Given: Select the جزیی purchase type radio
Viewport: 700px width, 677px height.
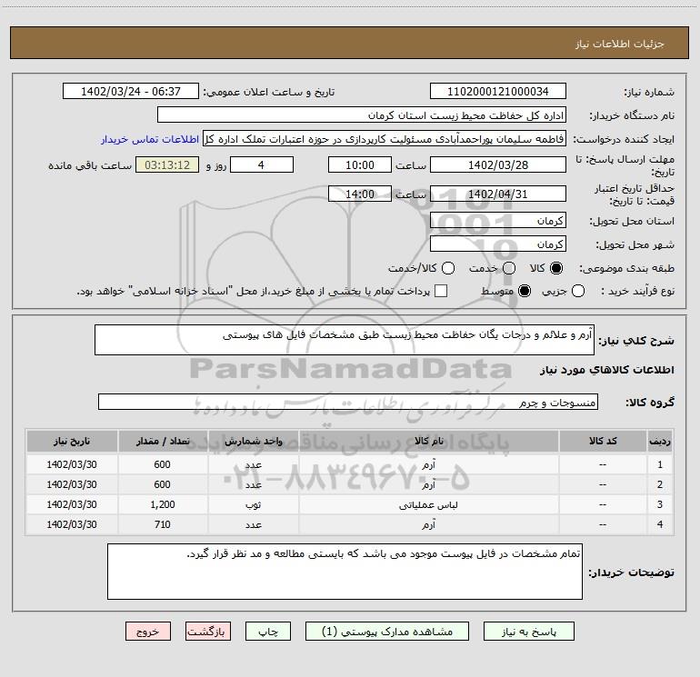Looking at the screenshot, I should (x=578, y=292).
